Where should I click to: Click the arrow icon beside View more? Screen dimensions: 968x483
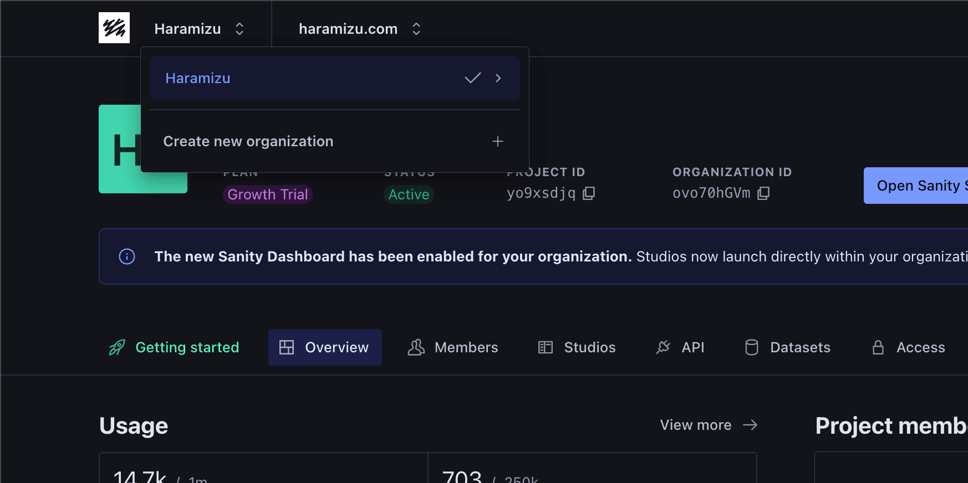750,425
